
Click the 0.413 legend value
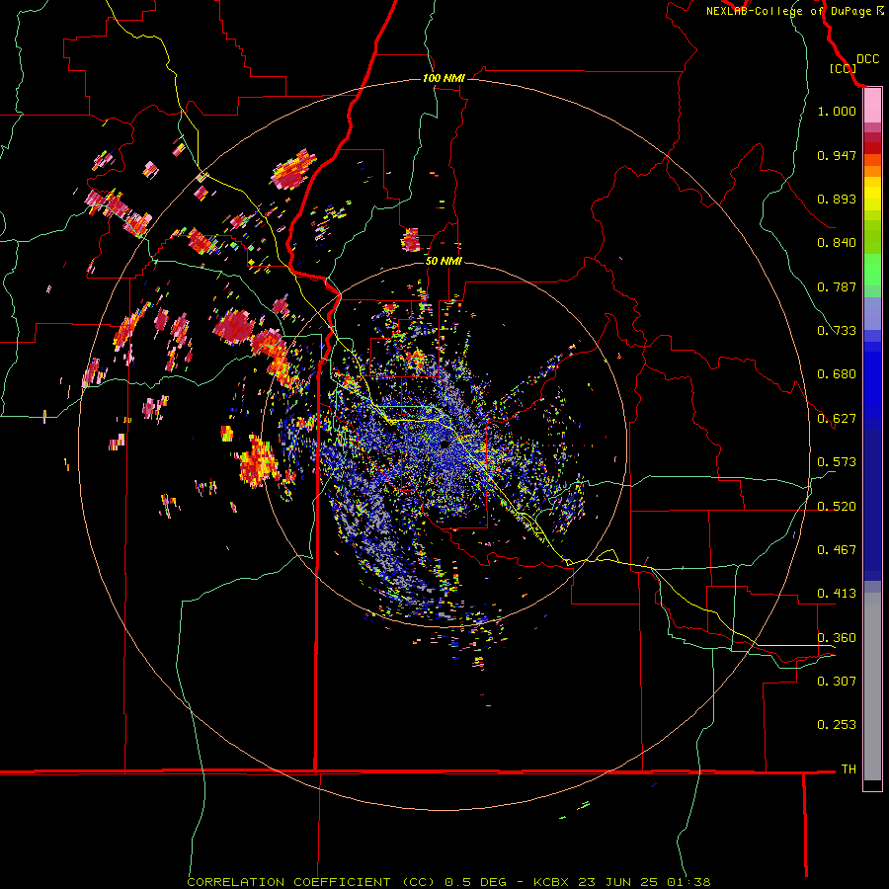(x=837, y=594)
